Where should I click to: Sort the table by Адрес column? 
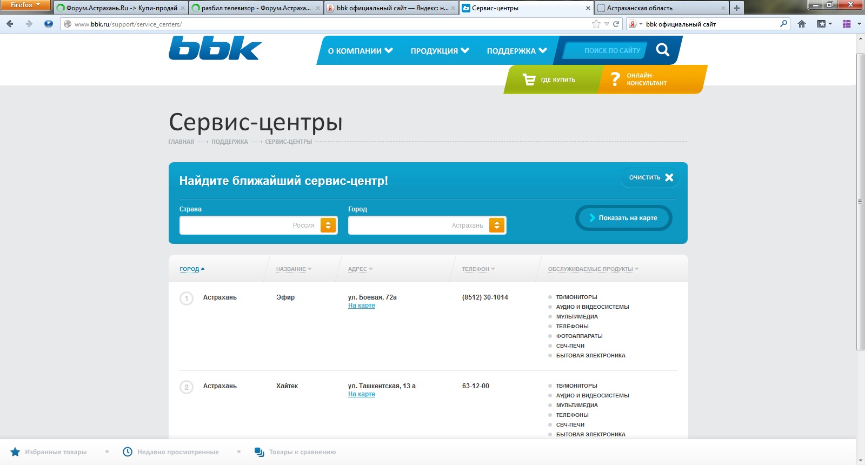click(x=360, y=269)
